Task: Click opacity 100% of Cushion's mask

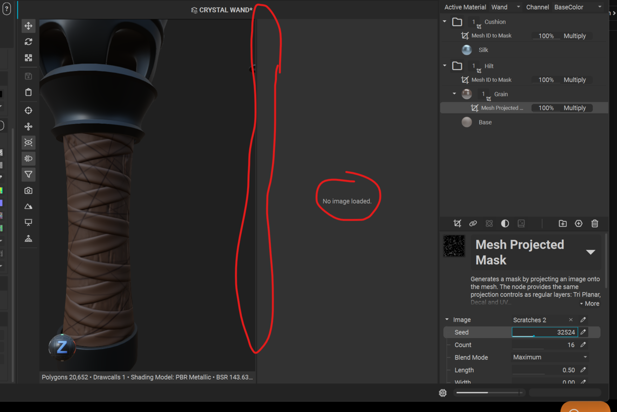Action: (x=546, y=36)
